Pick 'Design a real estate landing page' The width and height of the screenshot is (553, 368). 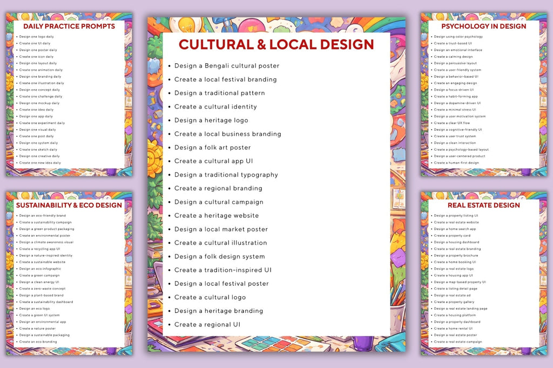[460, 309]
